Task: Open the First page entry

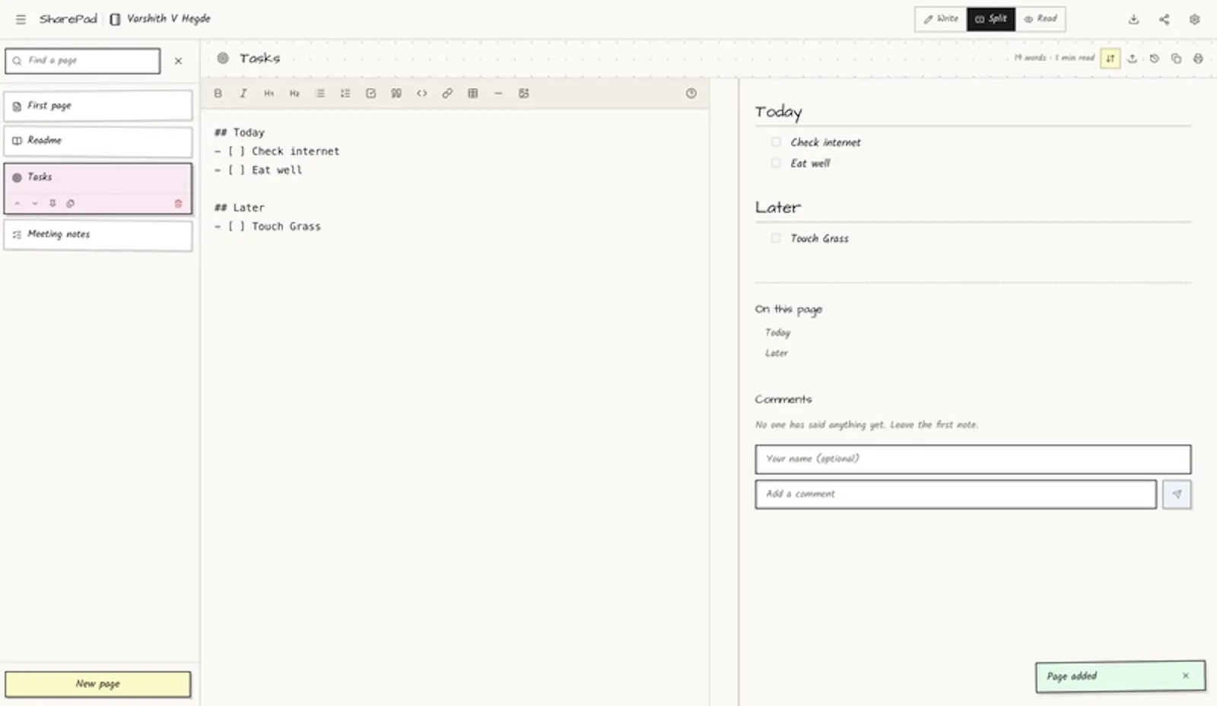Action: (98, 106)
